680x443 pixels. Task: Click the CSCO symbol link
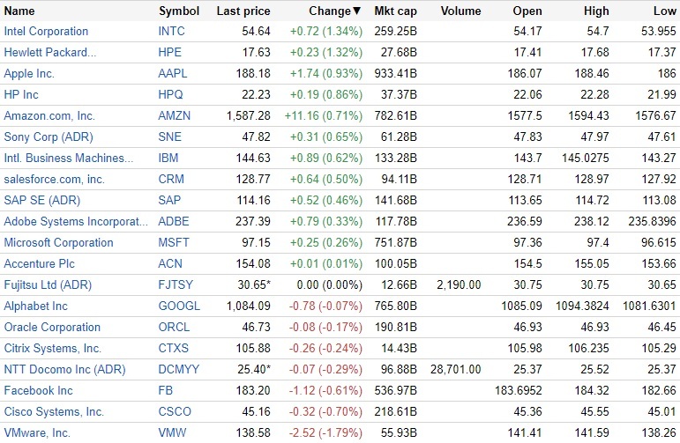coord(175,412)
